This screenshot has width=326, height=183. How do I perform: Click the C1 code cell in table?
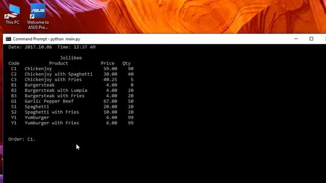pos(14,69)
